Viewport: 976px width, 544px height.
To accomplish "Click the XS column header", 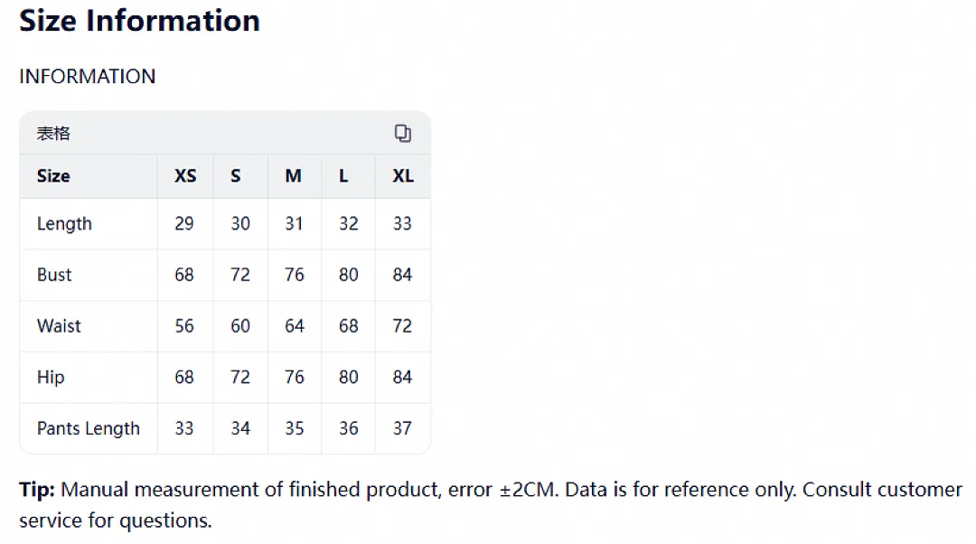I will (185, 176).
